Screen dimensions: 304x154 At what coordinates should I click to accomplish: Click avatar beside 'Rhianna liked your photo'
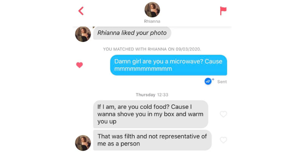pyautogui.click(x=83, y=34)
